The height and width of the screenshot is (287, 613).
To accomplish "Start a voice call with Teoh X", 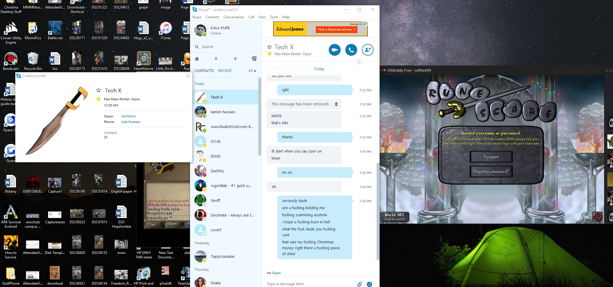I will (x=351, y=50).
